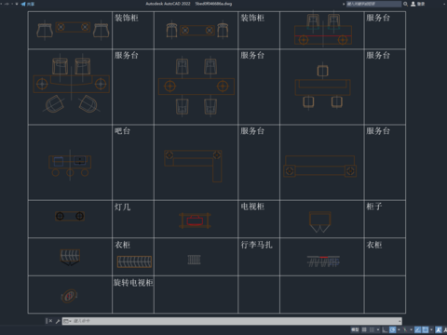Click the user account sign-in icon

[x=413, y=4]
